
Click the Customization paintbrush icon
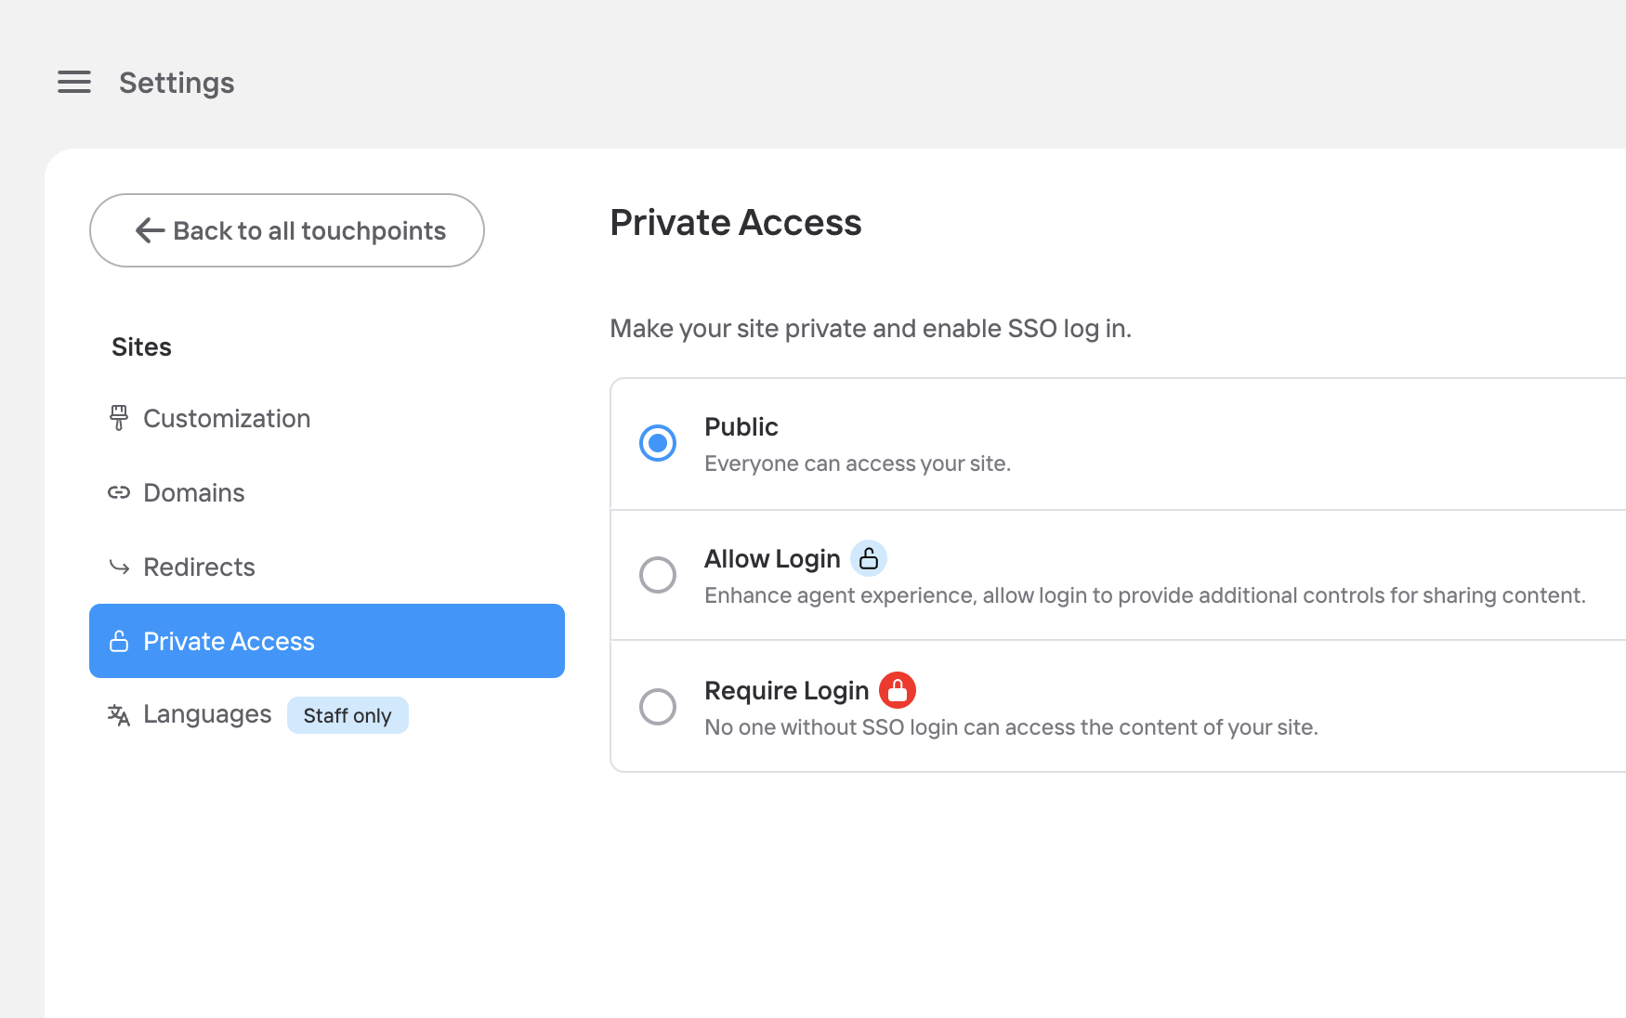(119, 418)
